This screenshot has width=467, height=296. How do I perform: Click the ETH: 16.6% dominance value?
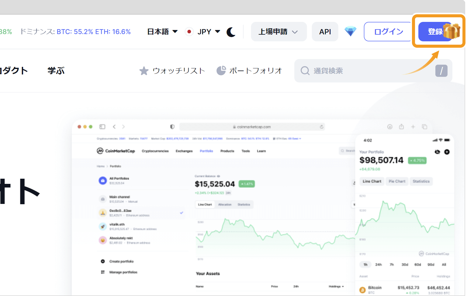pos(113,32)
